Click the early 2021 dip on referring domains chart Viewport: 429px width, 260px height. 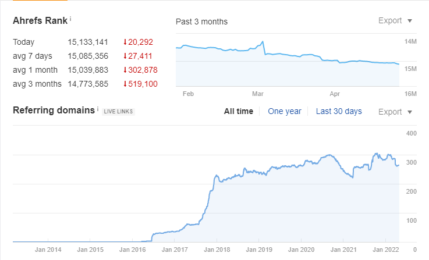353,177
